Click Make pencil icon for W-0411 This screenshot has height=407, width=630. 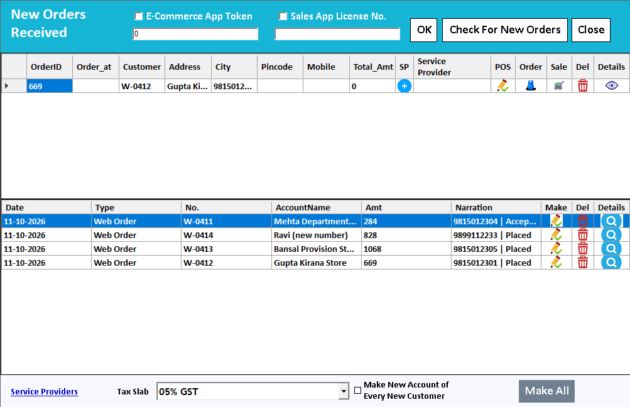pos(556,221)
